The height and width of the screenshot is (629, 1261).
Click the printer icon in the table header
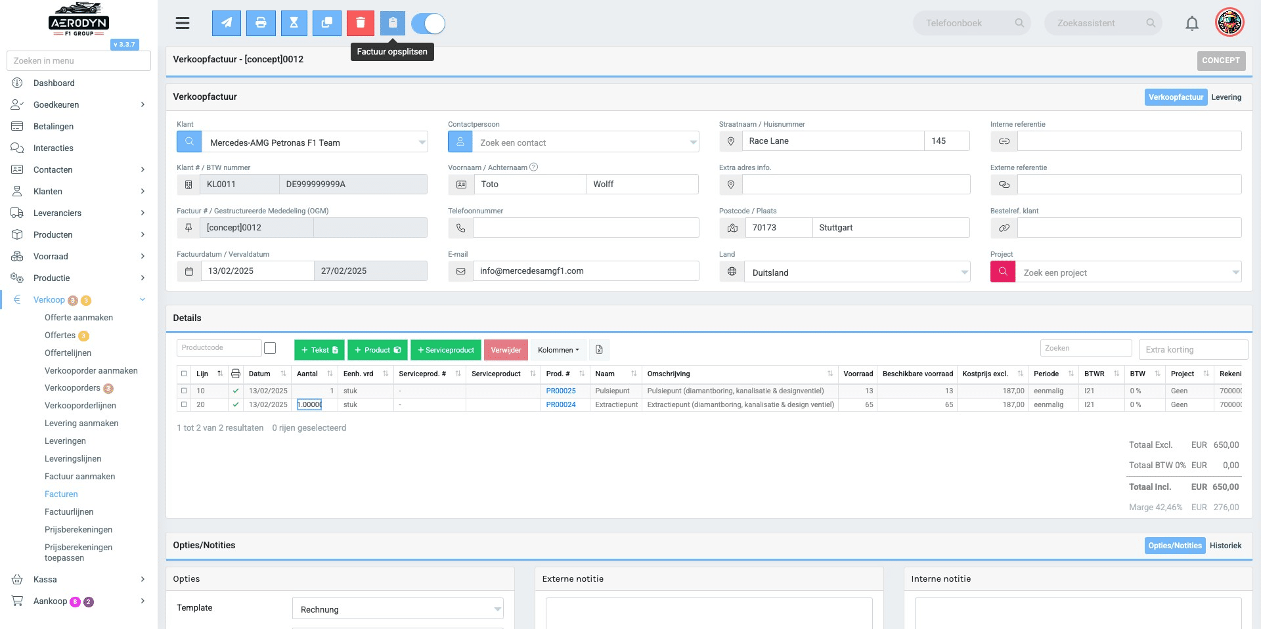tap(236, 374)
